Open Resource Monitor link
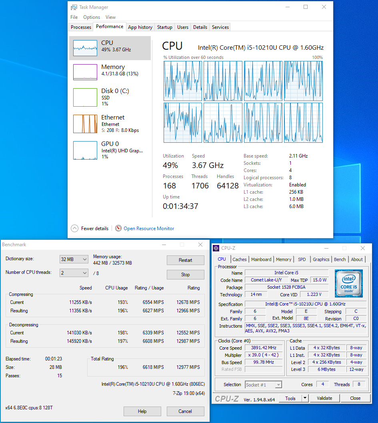Image resolution: width=378 pixels, height=423 pixels. [x=149, y=229]
